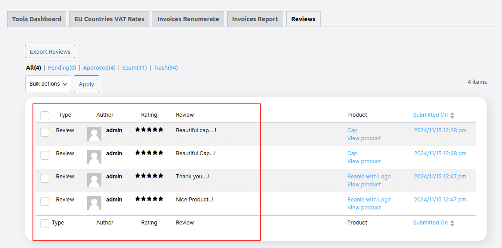Sort by Submitted On in footer
This screenshot has height=248, width=502.
click(430, 222)
